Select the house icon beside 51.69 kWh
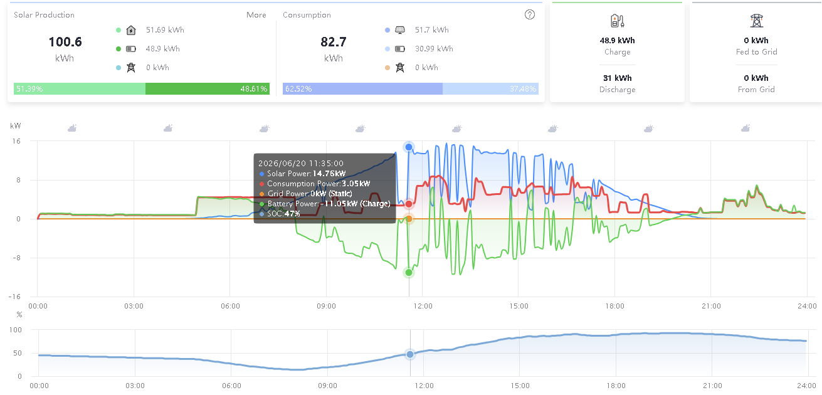The height and width of the screenshot is (395, 822). 131,29
